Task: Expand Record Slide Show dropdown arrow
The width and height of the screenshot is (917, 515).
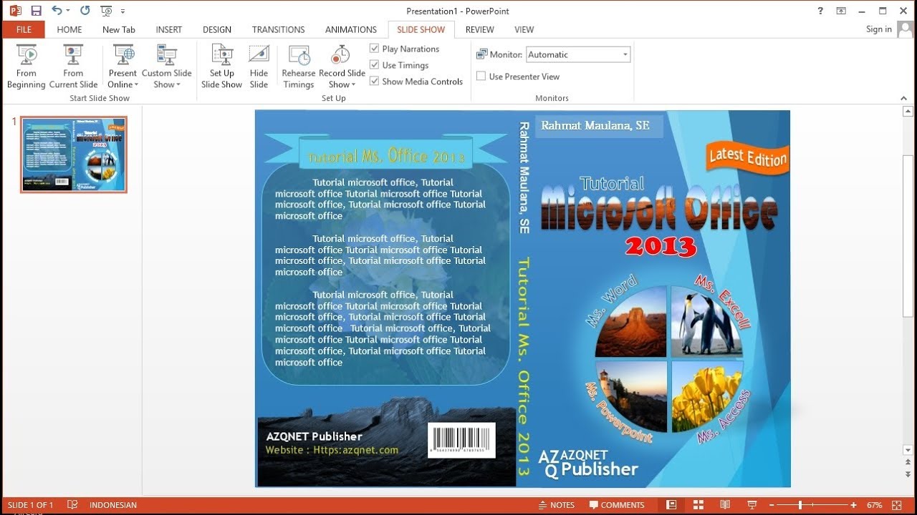Action: pyautogui.click(x=353, y=84)
